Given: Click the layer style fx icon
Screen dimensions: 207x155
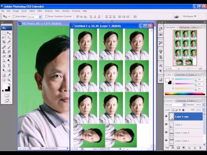Looking at the screenshot, I should pos(173,148).
